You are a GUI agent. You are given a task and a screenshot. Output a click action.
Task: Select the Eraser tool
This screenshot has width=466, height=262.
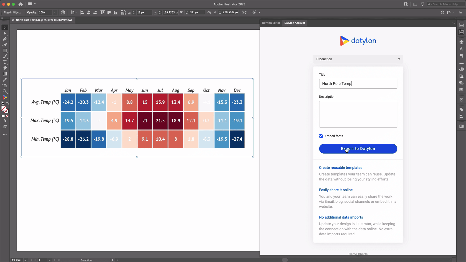click(5, 68)
